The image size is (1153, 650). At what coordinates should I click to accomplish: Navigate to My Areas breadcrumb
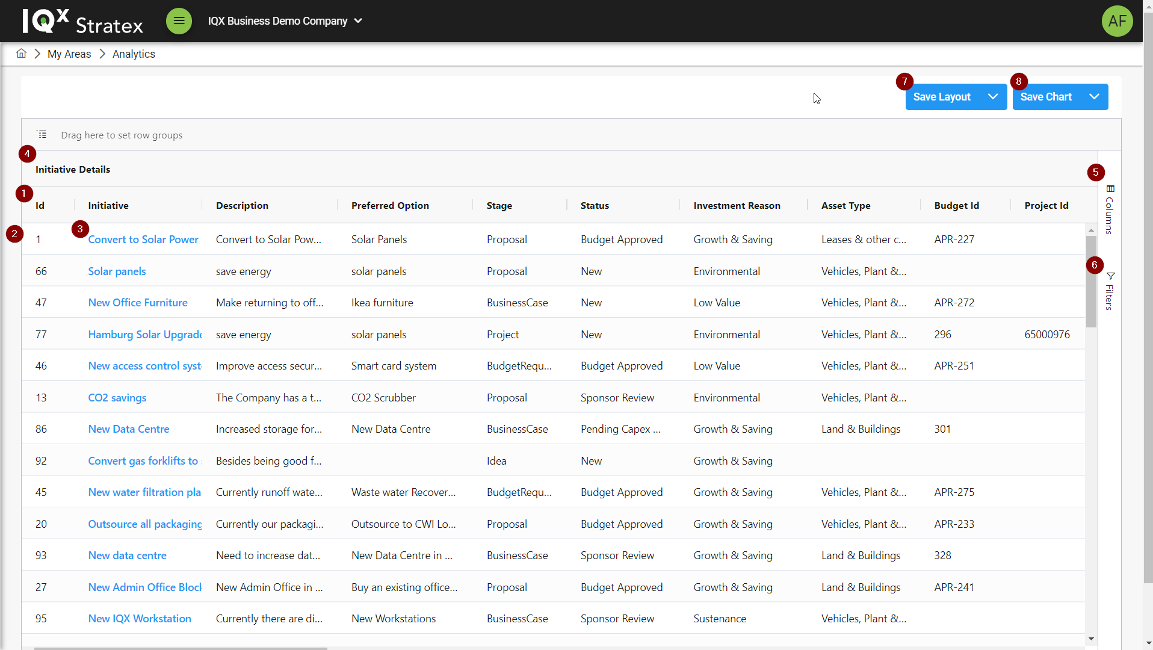click(x=69, y=54)
